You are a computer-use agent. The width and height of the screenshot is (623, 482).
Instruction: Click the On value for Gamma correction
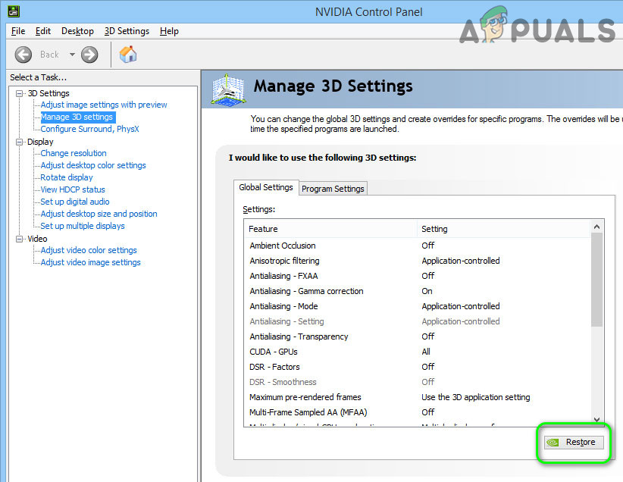(x=427, y=291)
